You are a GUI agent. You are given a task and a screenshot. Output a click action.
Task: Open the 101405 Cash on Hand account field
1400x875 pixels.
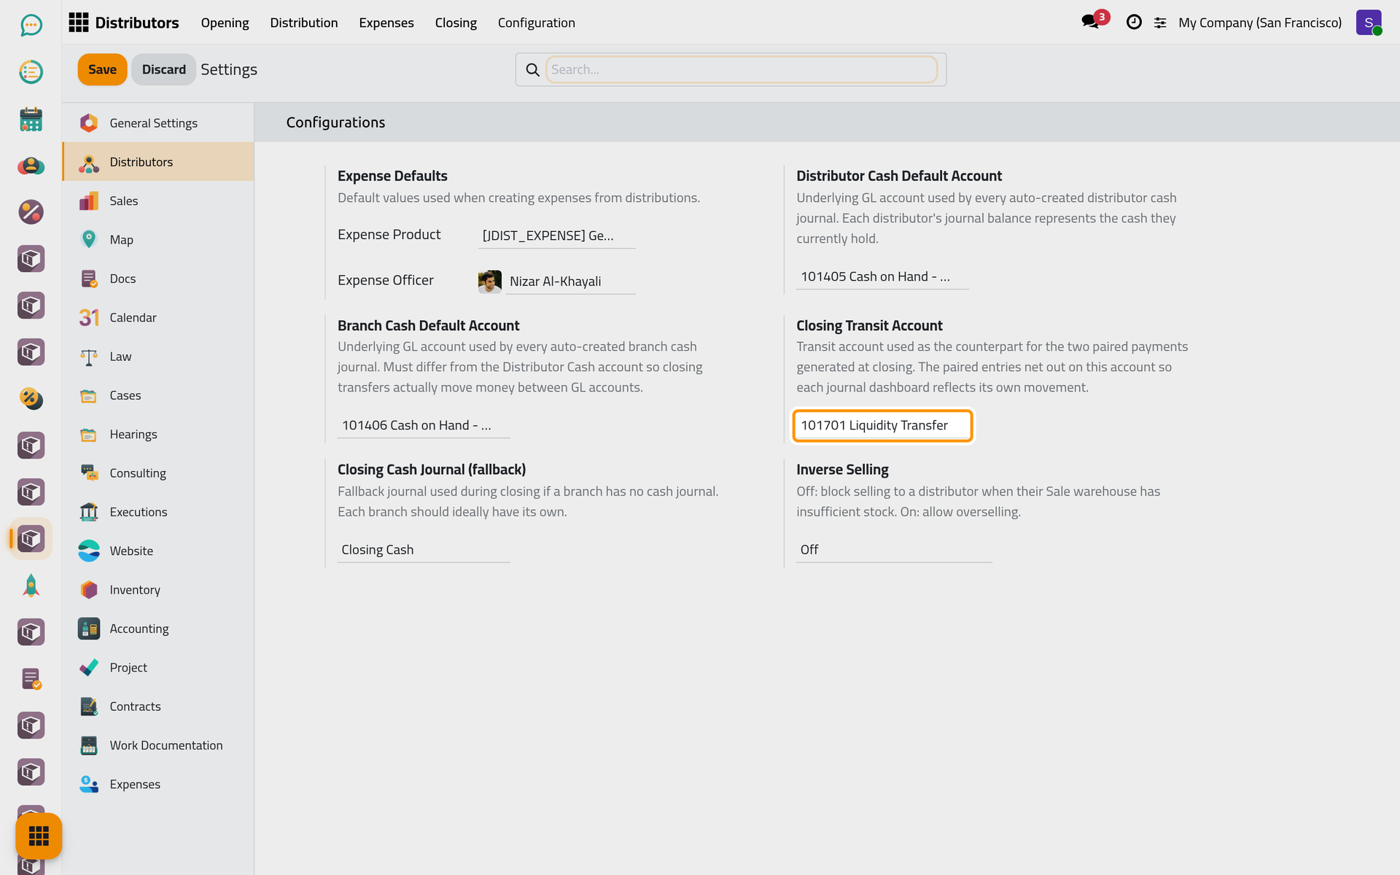pos(882,276)
